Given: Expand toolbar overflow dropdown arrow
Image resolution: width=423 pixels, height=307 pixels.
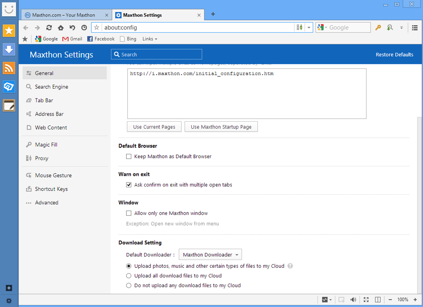Looking at the screenshot, I should point(402,28).
